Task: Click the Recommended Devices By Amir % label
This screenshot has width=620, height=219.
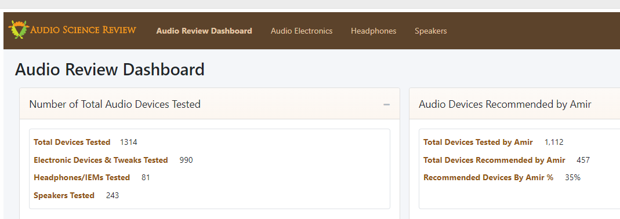Action: click(488, 178)
